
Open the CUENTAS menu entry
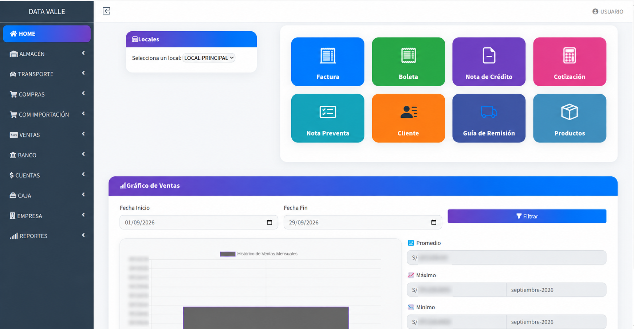click(47, 175)
